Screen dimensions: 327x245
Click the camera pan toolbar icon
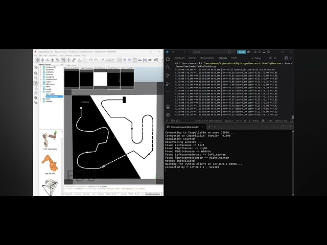click(37, 60)
